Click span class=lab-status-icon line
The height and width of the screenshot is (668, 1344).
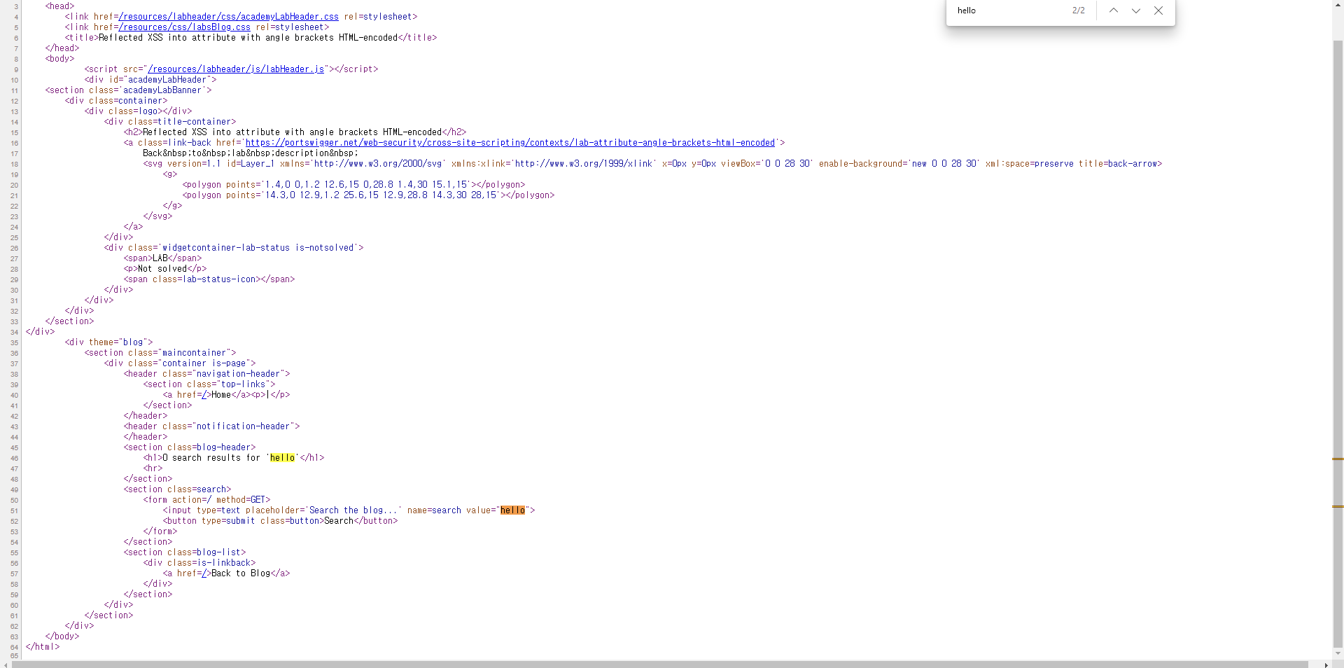click(x=209, y=279)
